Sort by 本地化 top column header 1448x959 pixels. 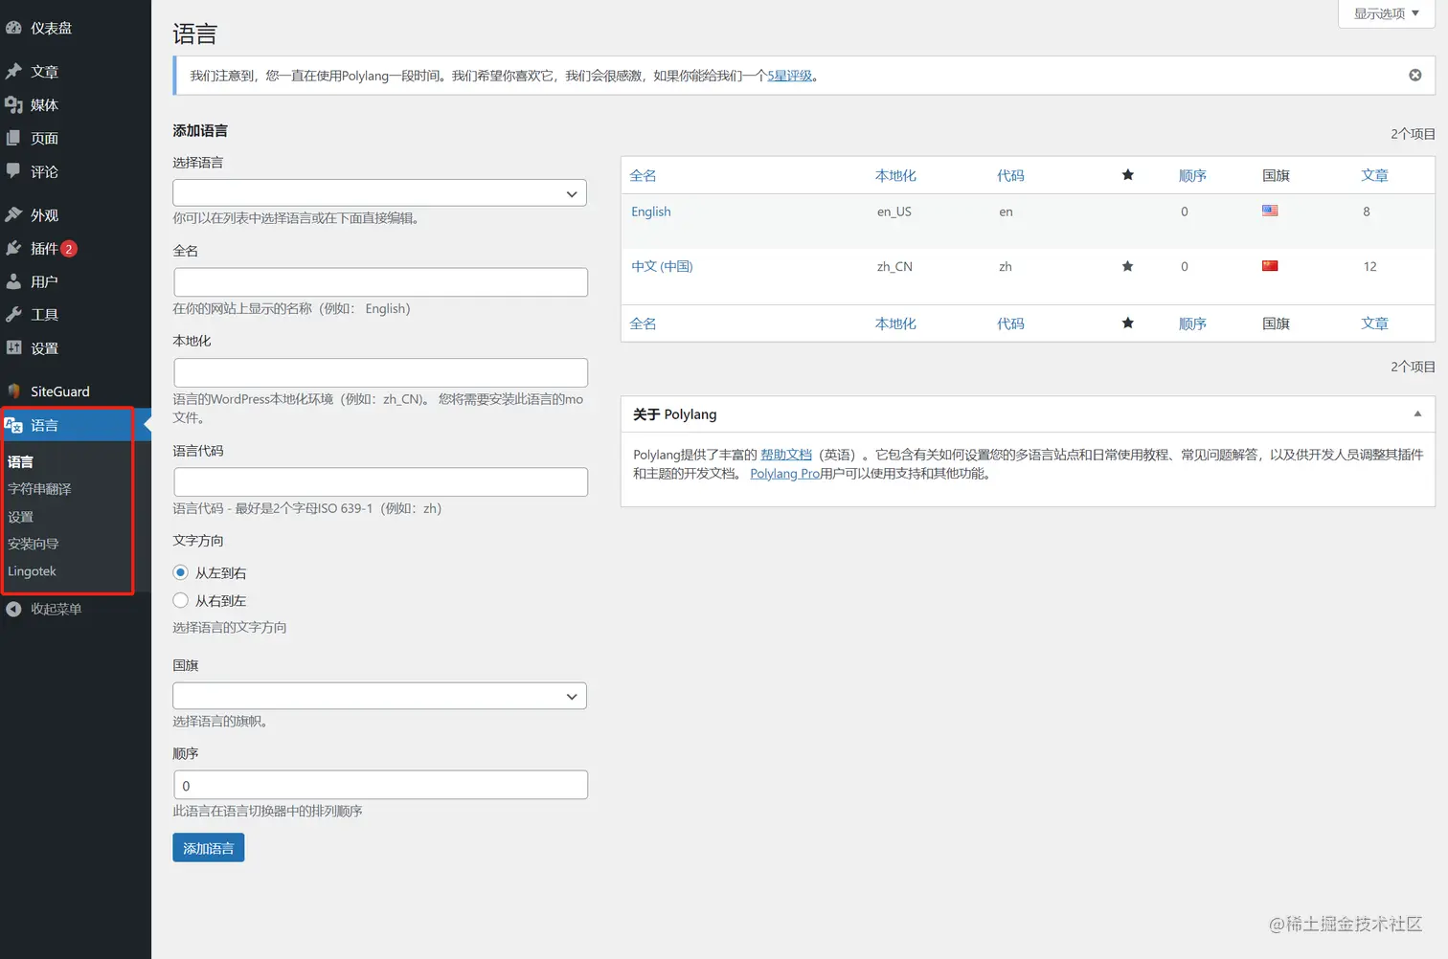tap(895, 175)
